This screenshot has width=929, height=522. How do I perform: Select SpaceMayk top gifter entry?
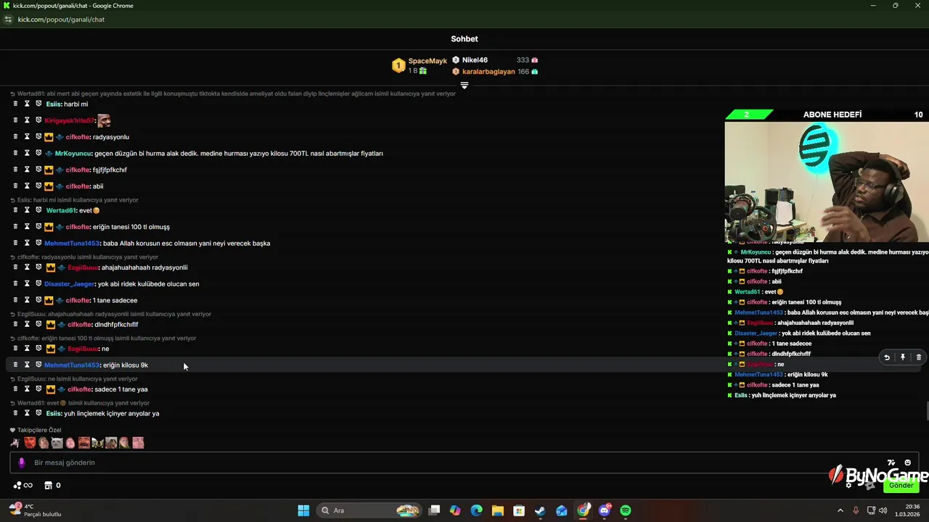(x=420, y=65)
